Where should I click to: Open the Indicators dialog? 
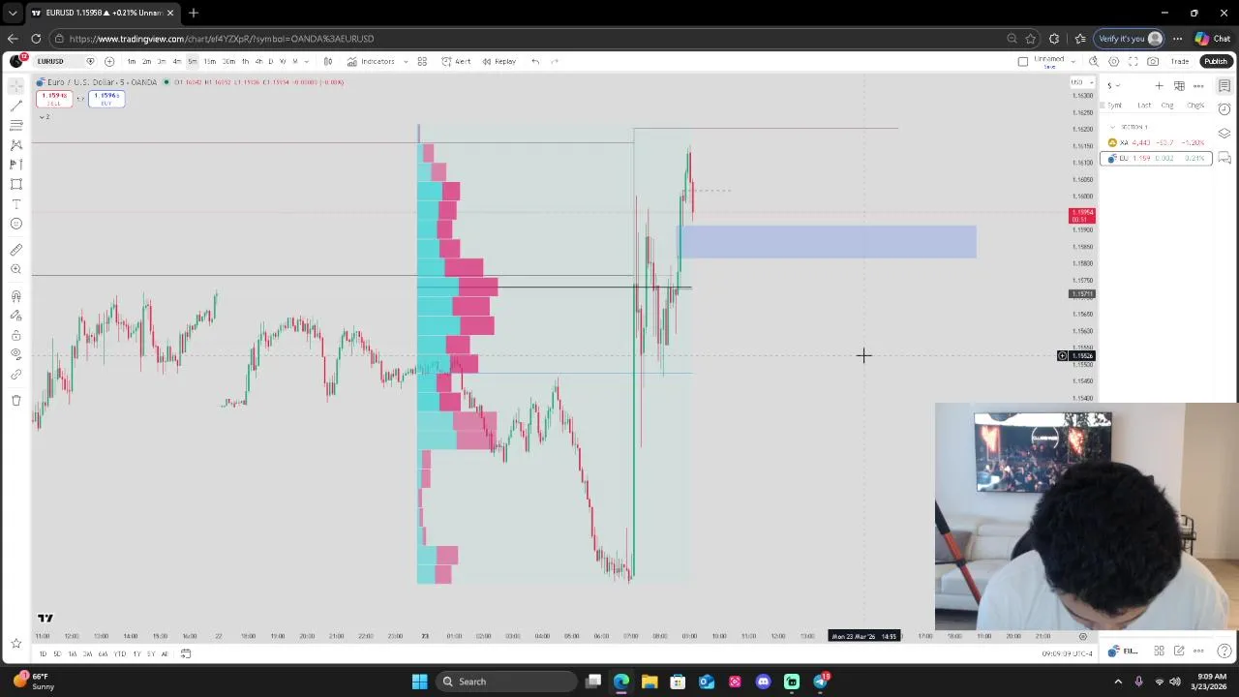(x=372, y=61)
